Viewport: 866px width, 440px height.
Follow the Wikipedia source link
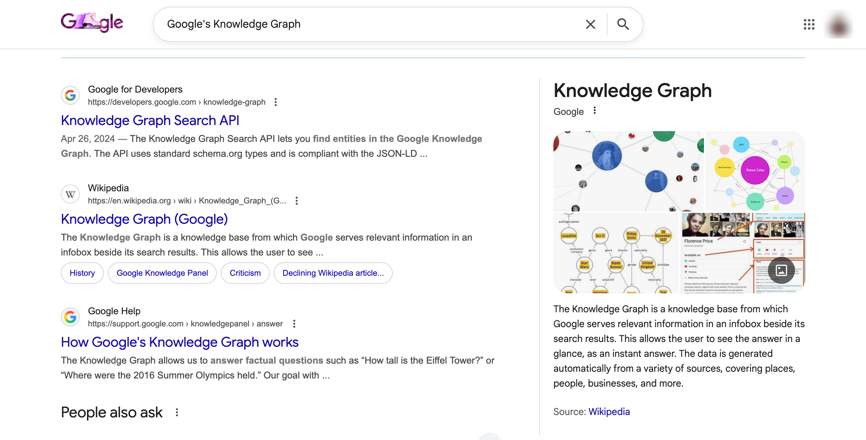pos(609,412)
